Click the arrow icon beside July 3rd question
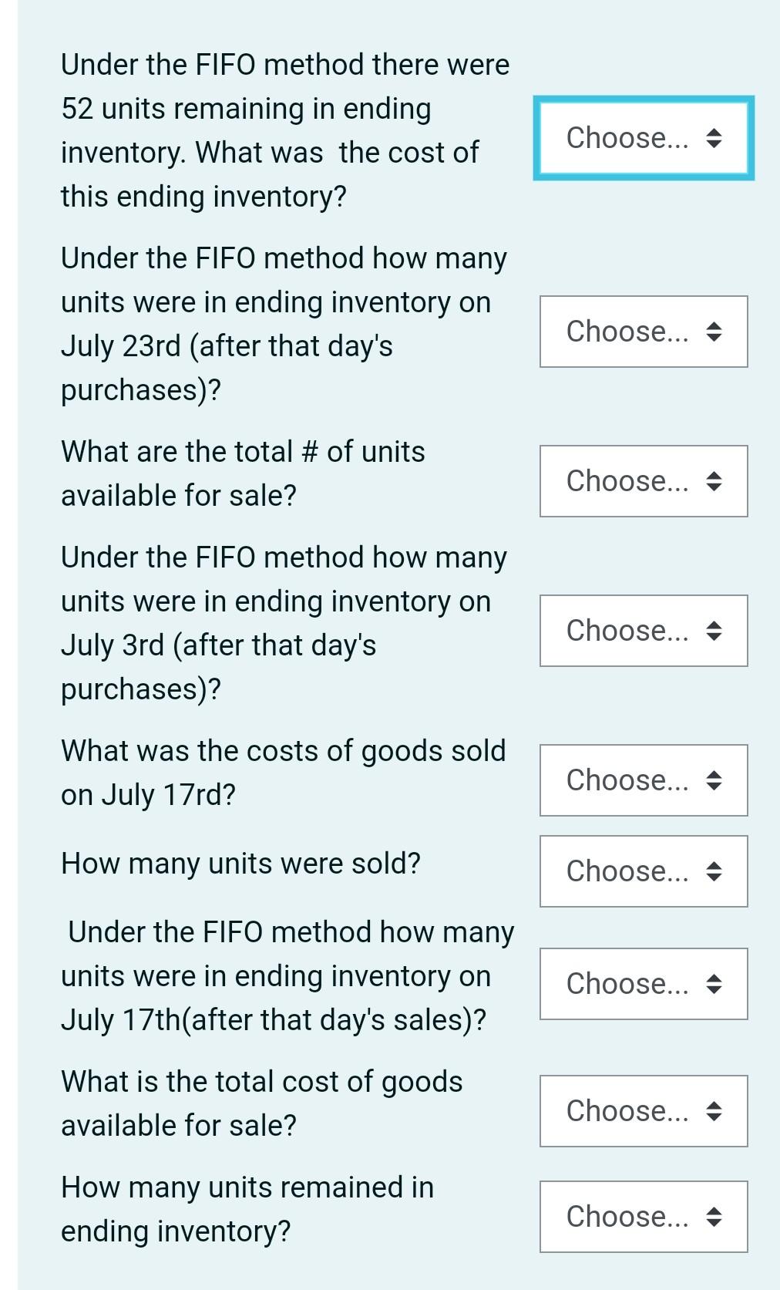Image resolution: width=780 pixels, height=1290 pixels. [x=713, y=632]
